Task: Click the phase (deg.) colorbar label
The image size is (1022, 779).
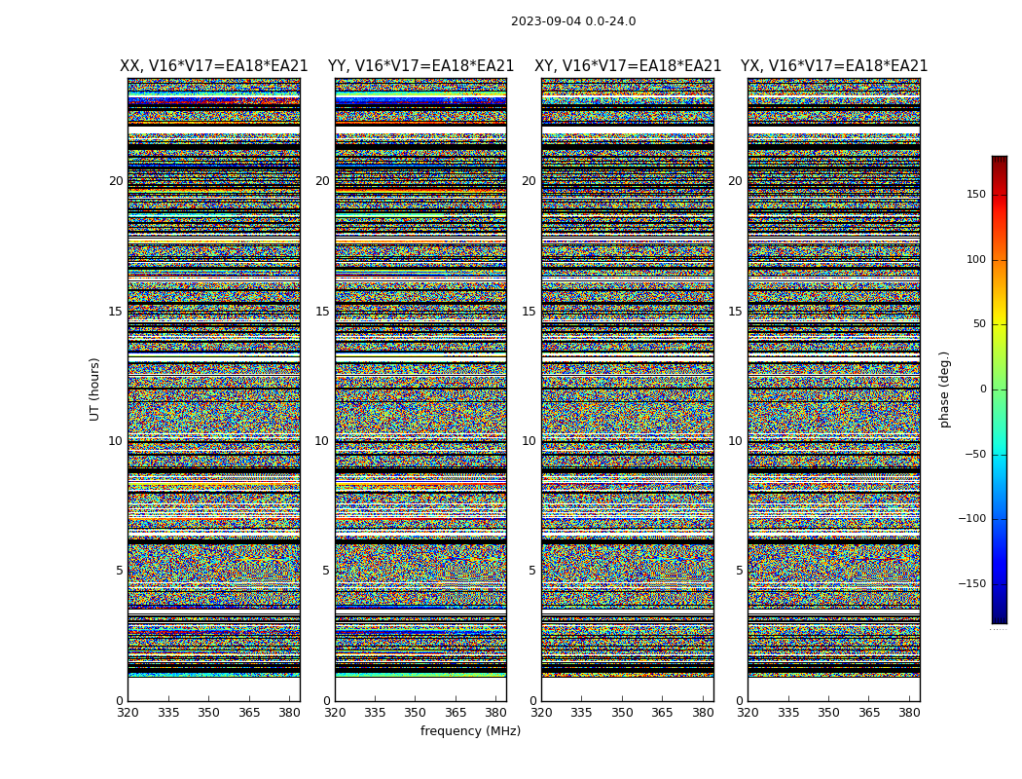Action: (944, 389)
